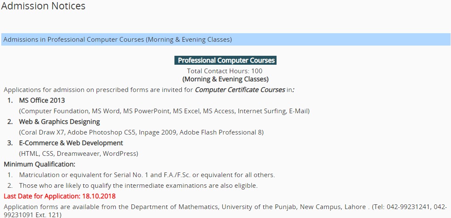Select the Web & Graphics Designing course item
Screen dimensions: 451x218
click(60, 121)
